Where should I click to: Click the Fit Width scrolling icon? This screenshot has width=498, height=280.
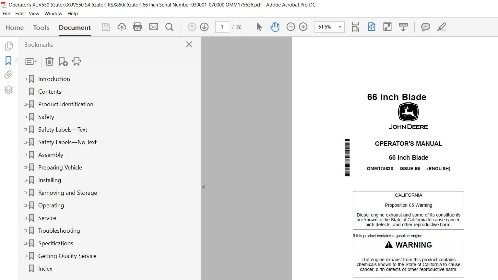tap(355, 27)
